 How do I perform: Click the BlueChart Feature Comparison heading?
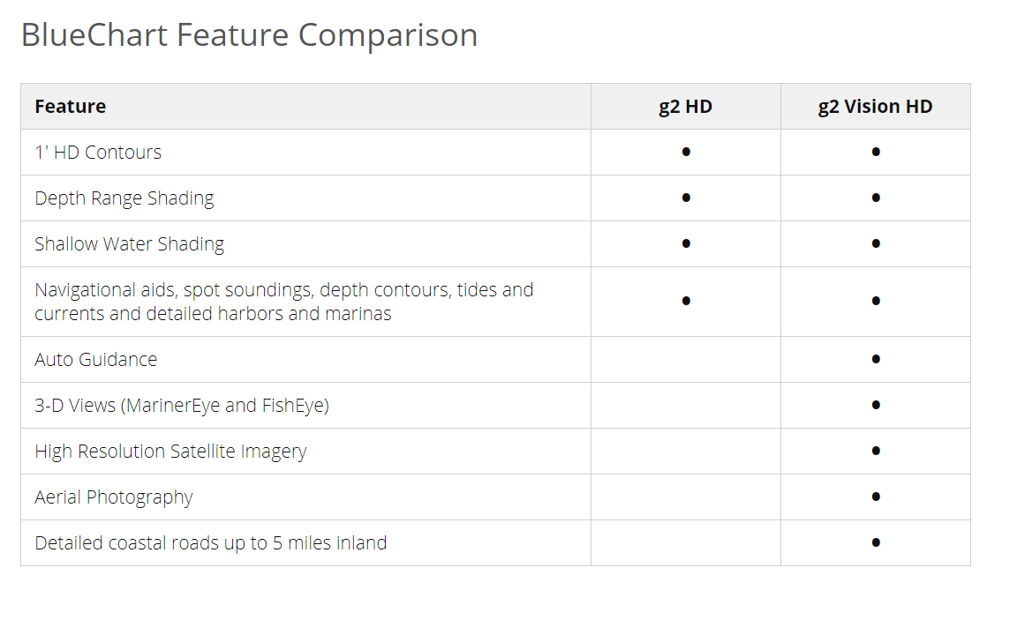(249, 35)
